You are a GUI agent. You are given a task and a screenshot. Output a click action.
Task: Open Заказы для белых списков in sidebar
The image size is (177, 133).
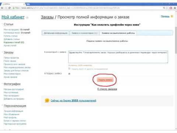pyautogui.click(x=16, y=71)
